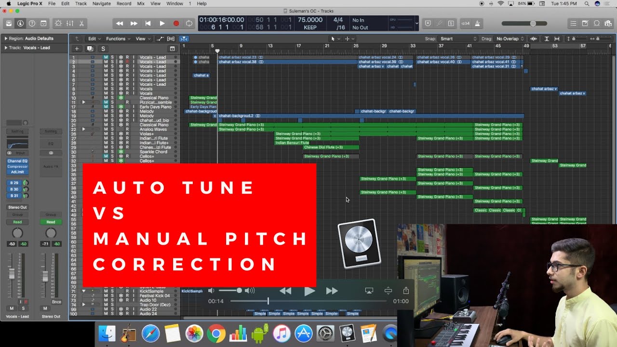
Task: Select the chahat-backgroud.2 audio region
Action: pos(370,116)
